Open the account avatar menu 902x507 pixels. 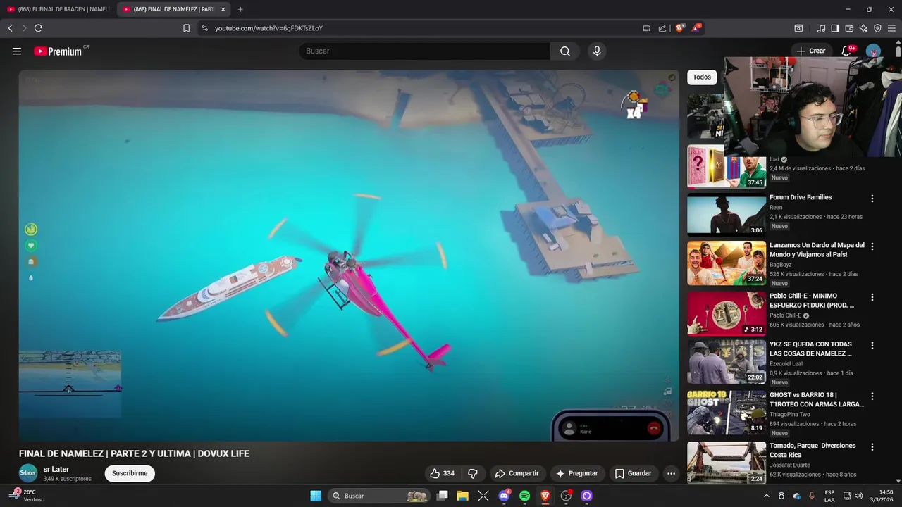pos(873,51)
